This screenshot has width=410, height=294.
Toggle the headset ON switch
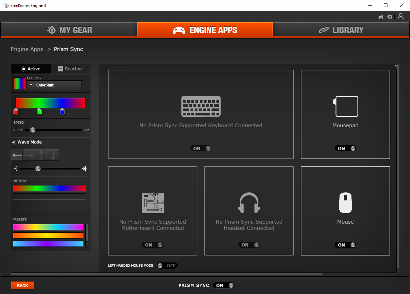click(x=249, y=245)
